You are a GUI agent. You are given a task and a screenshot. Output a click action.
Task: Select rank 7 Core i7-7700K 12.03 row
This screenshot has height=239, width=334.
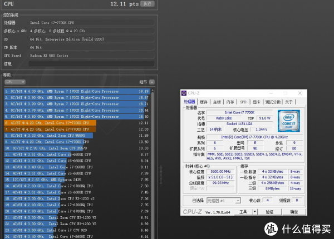click(x=77, y=130)
